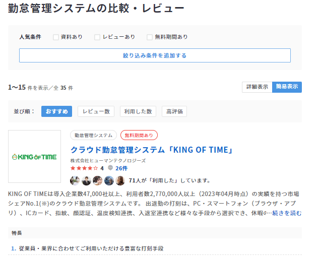Switch to 詳細表示 view
The image size is (318, 256).
pos(257,87)
